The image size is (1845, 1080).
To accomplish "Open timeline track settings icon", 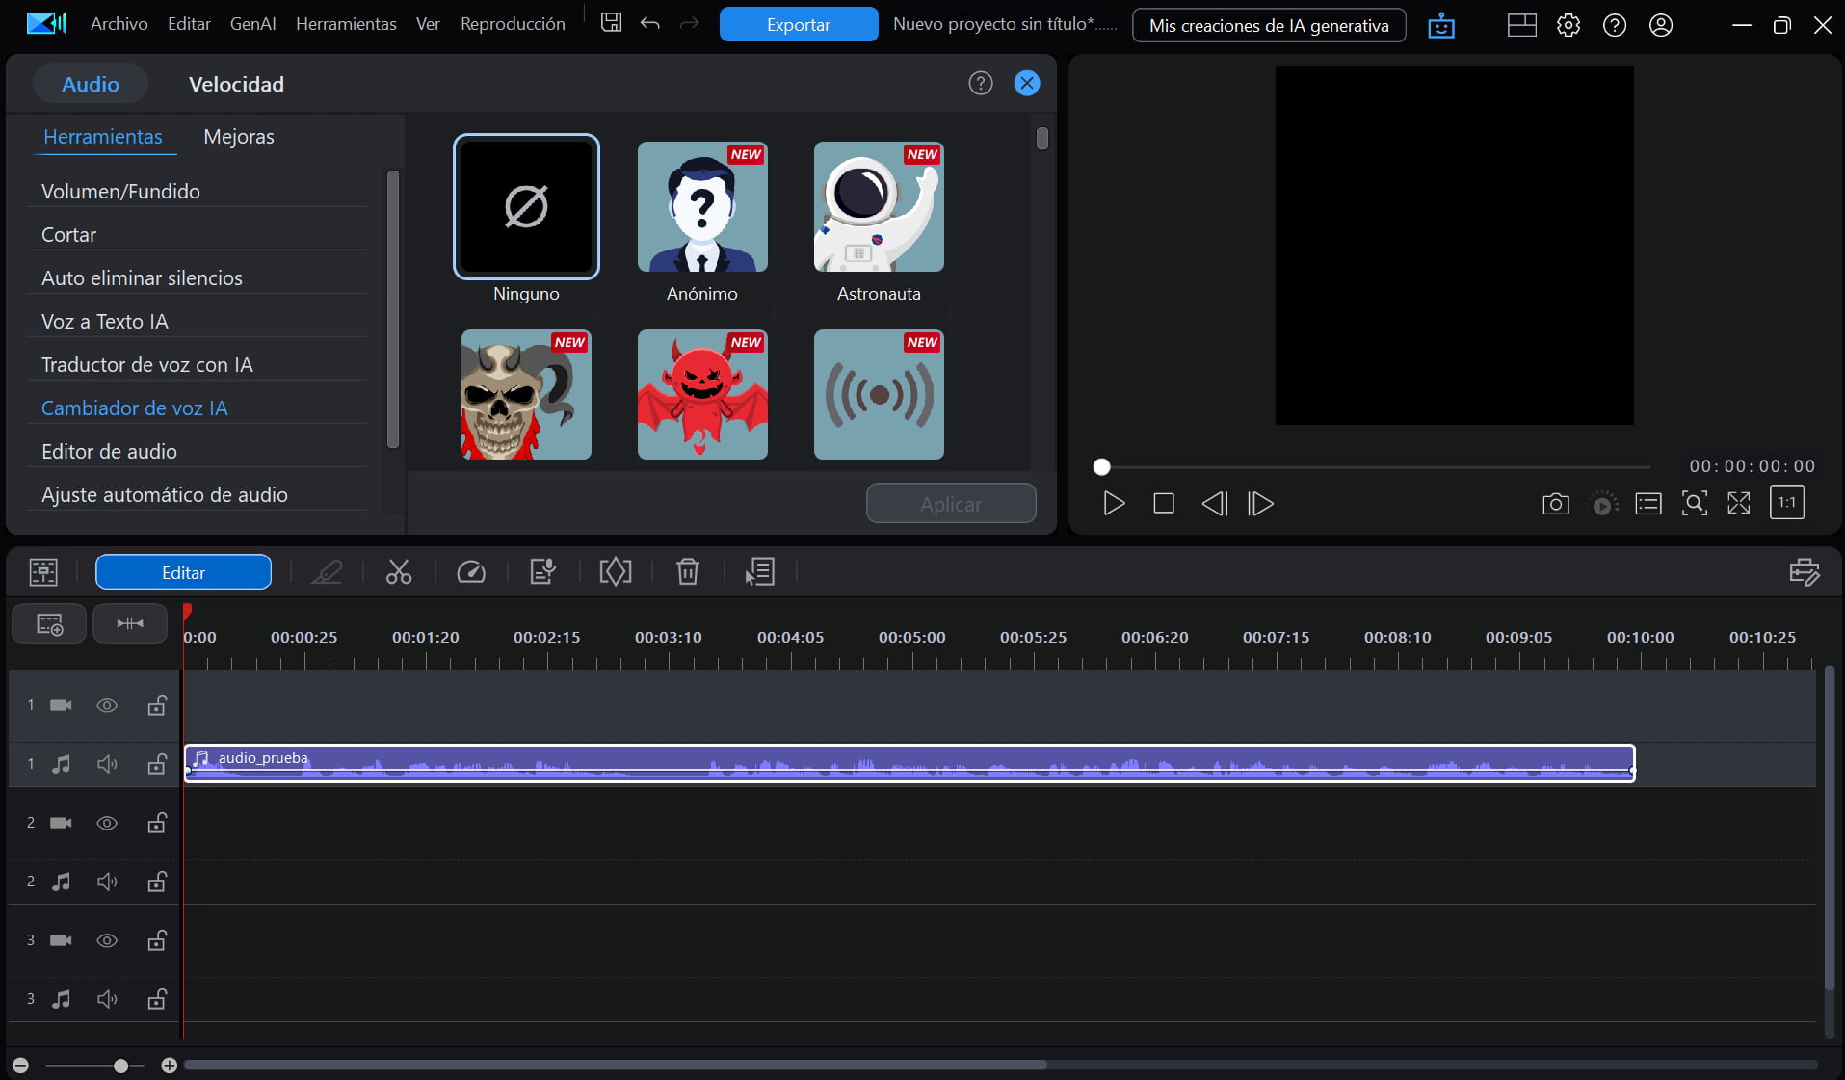I will tap(1805, 572).
